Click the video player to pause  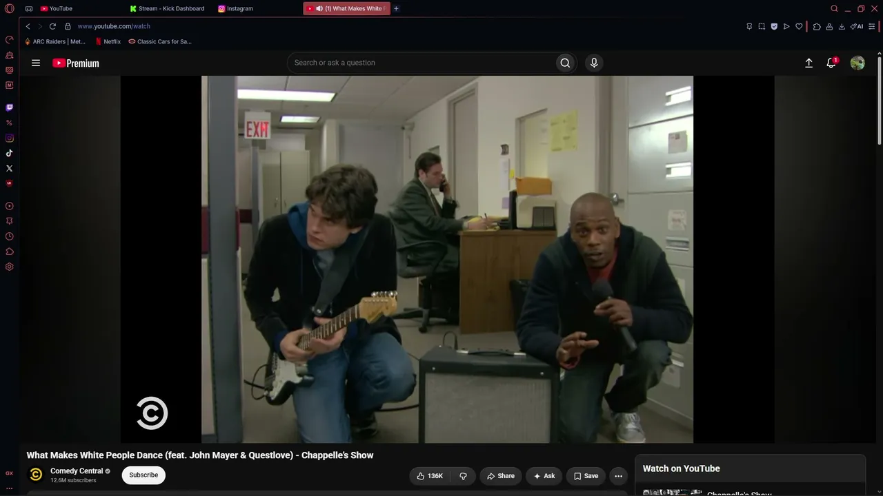click(x=447, y=259)
